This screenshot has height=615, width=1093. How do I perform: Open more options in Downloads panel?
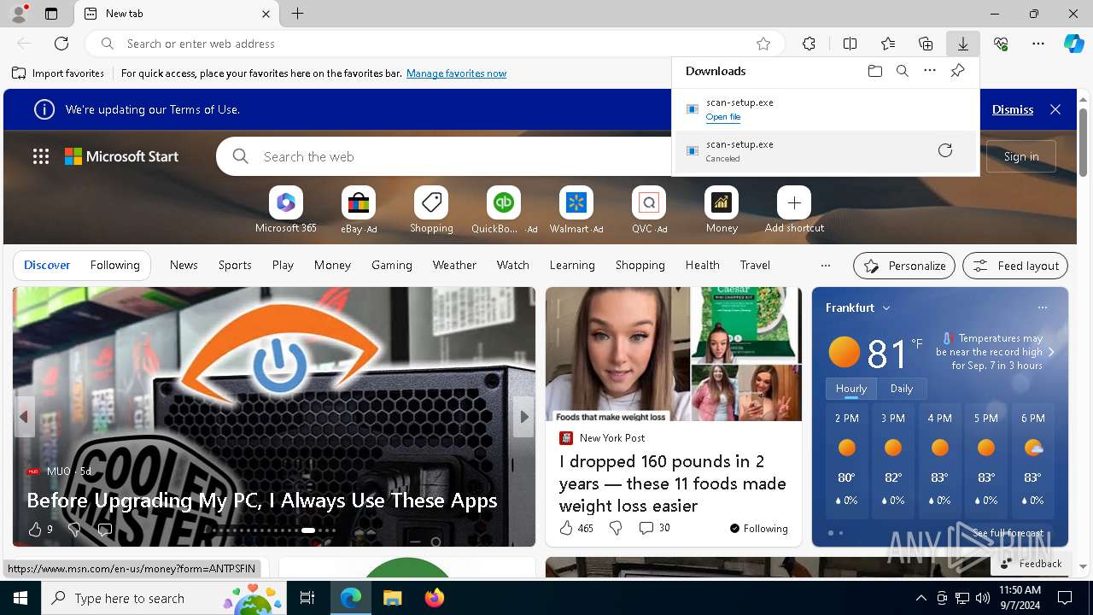pyautogui.click(x=930, y=71)
